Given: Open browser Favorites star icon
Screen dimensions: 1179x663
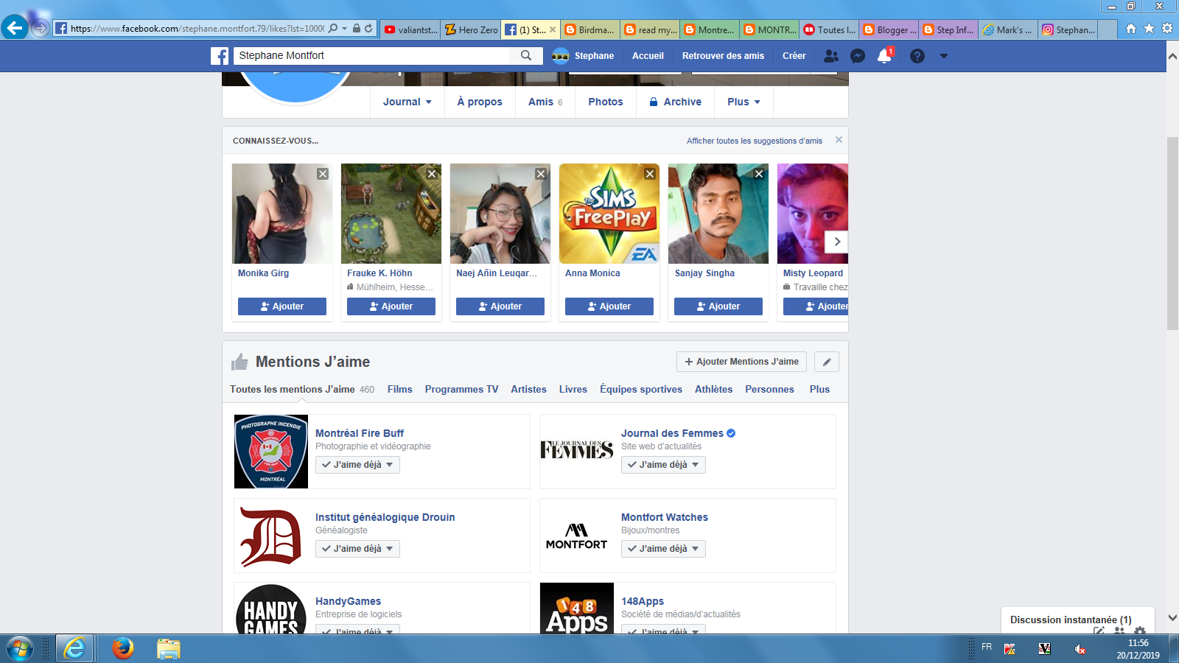Looking at the screenshot, I should (1149, 29).
